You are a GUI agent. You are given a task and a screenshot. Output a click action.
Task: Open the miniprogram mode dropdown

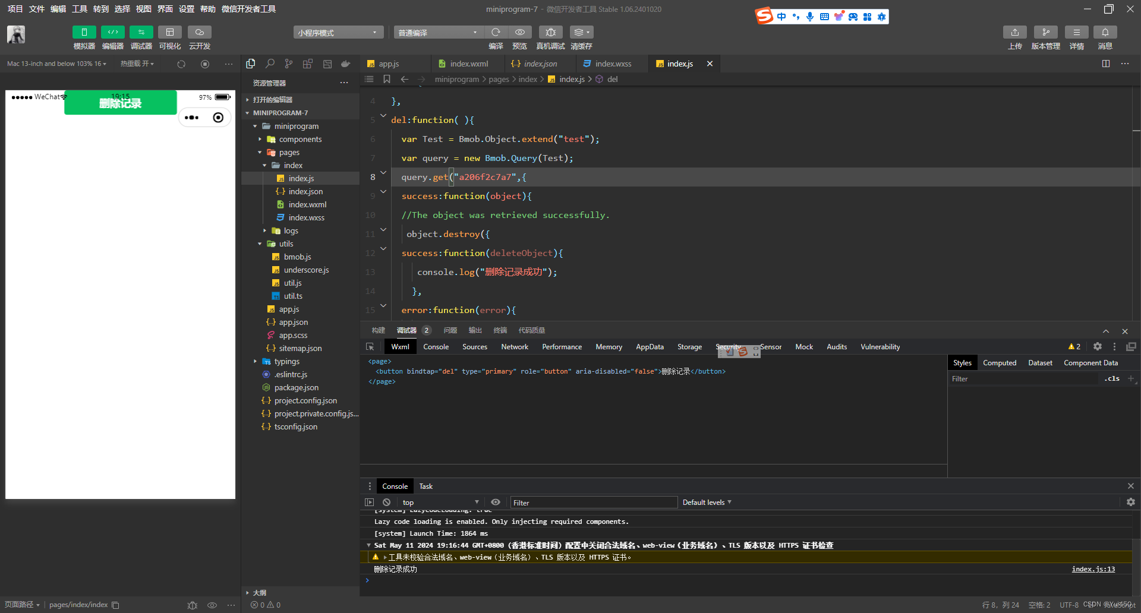pos(338,33)
